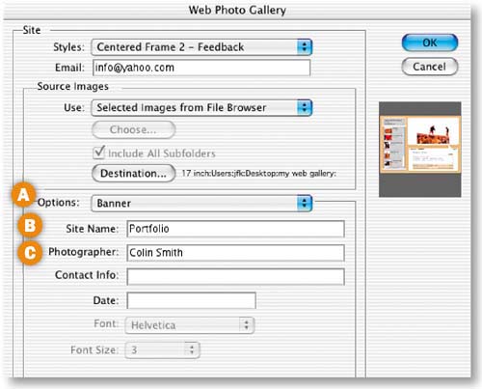Edit the Site Name field
The image size is (482, 389).
click(236, 229)
